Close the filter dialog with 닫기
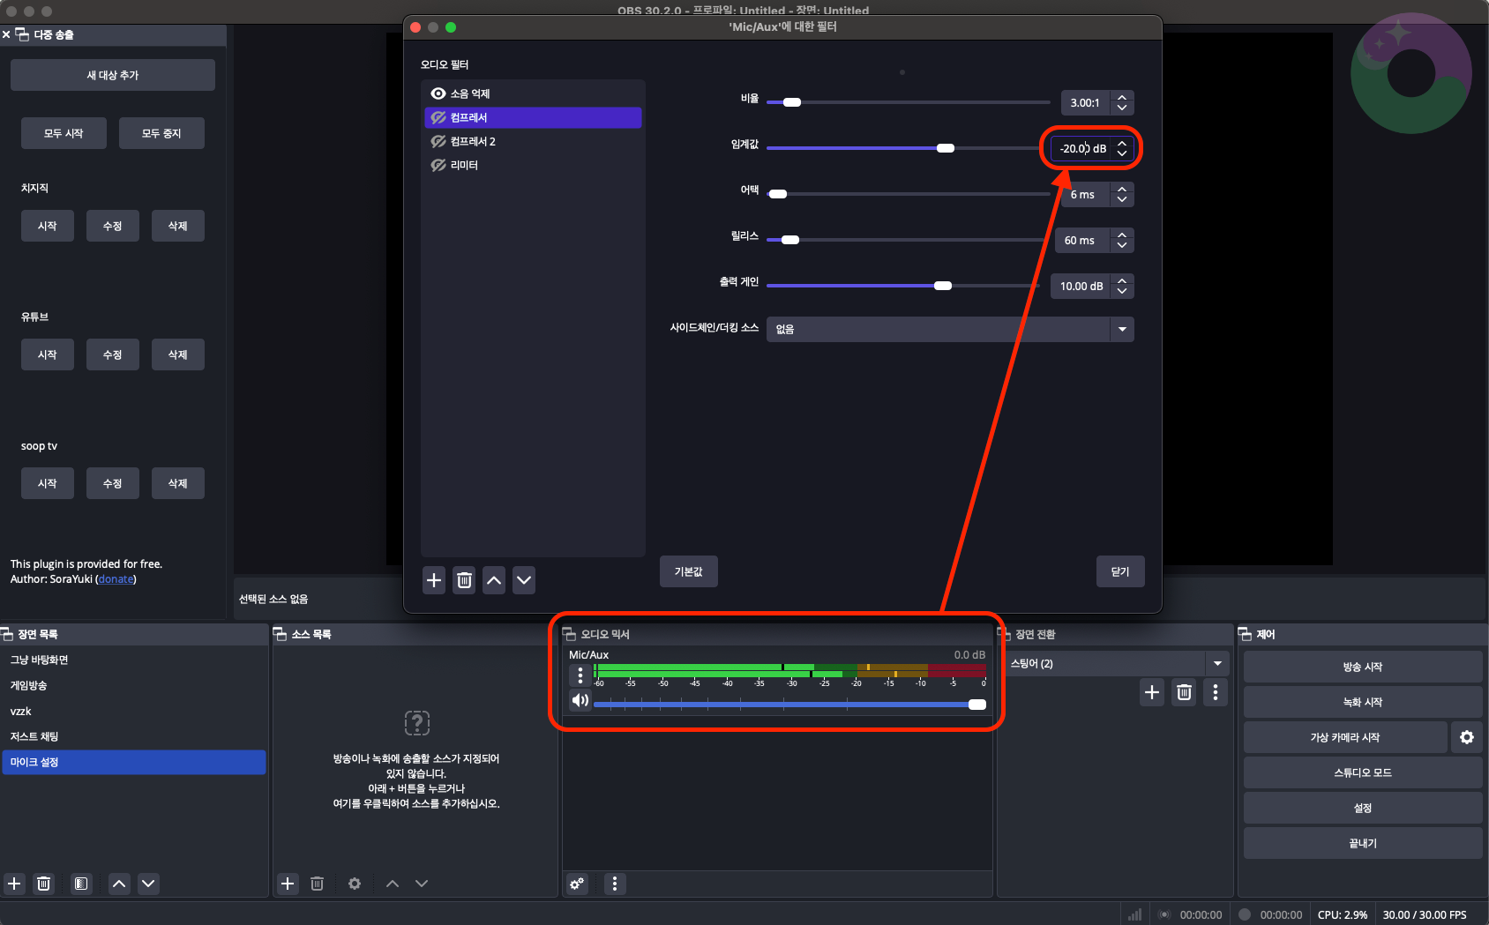The width and height of the screenshot is (1489, 925). tap(1120, 571)
